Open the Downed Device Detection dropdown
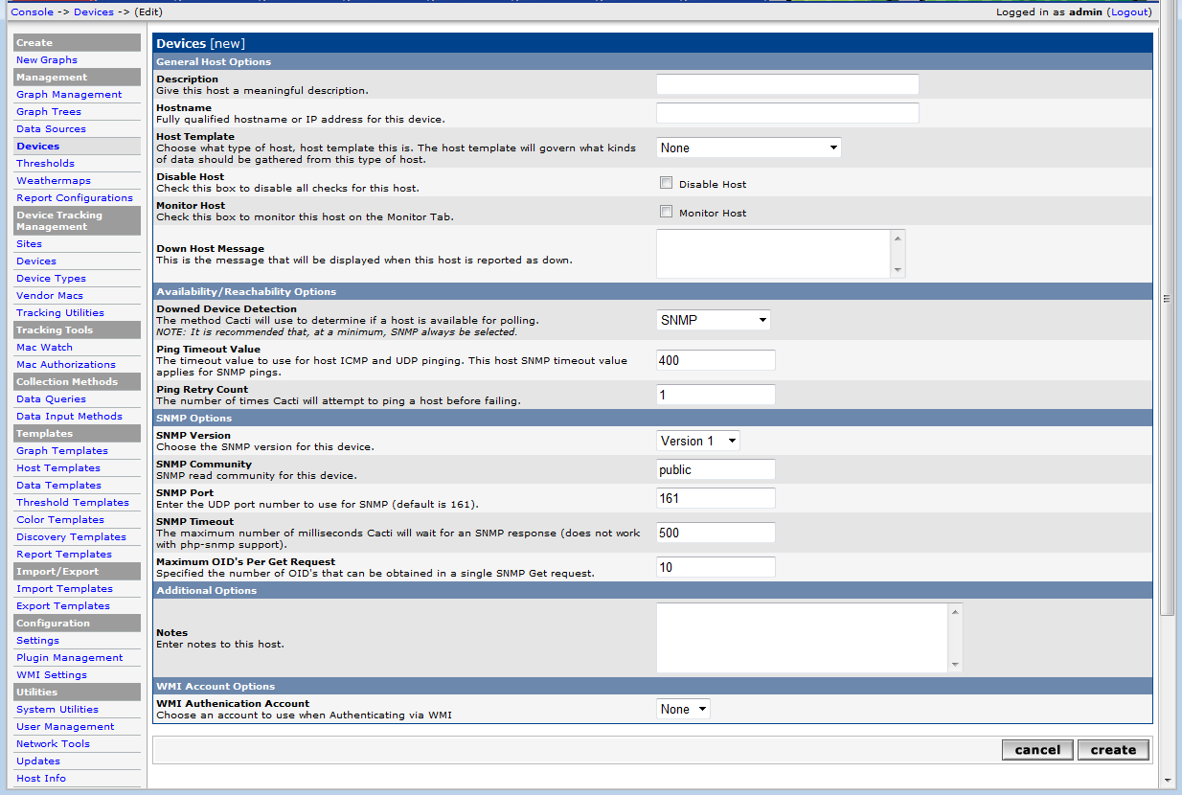 click(714, 320)
